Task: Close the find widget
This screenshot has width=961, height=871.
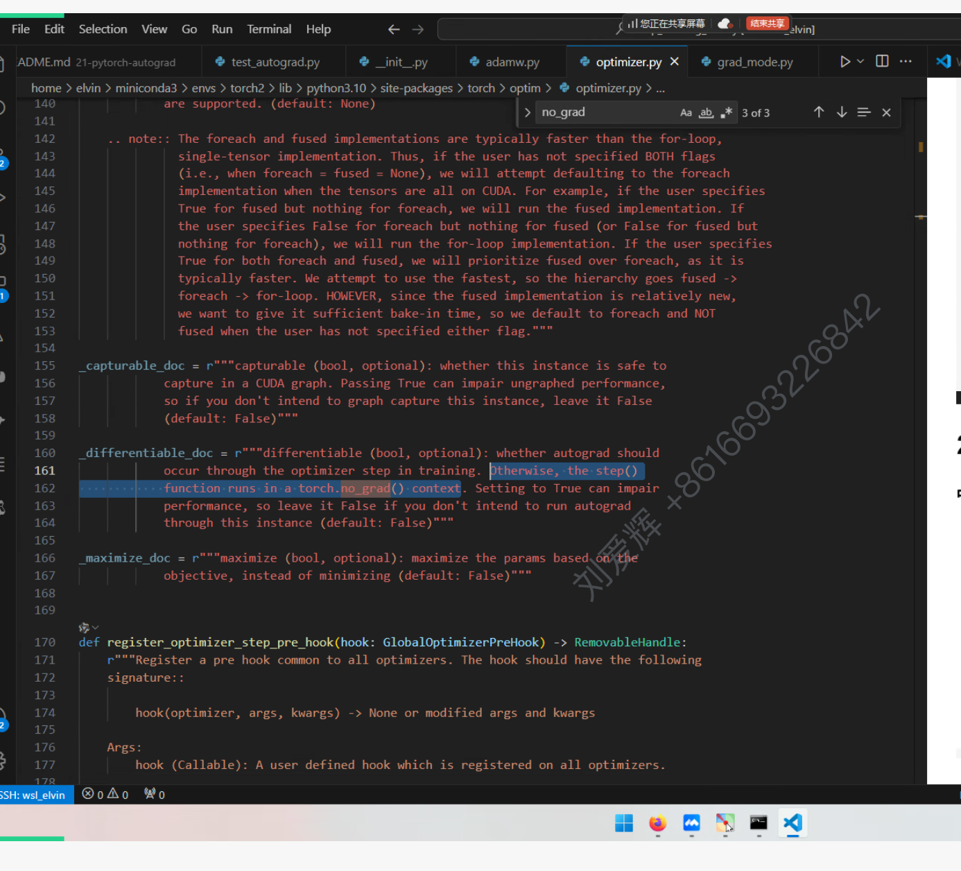Action: (886, 112)
